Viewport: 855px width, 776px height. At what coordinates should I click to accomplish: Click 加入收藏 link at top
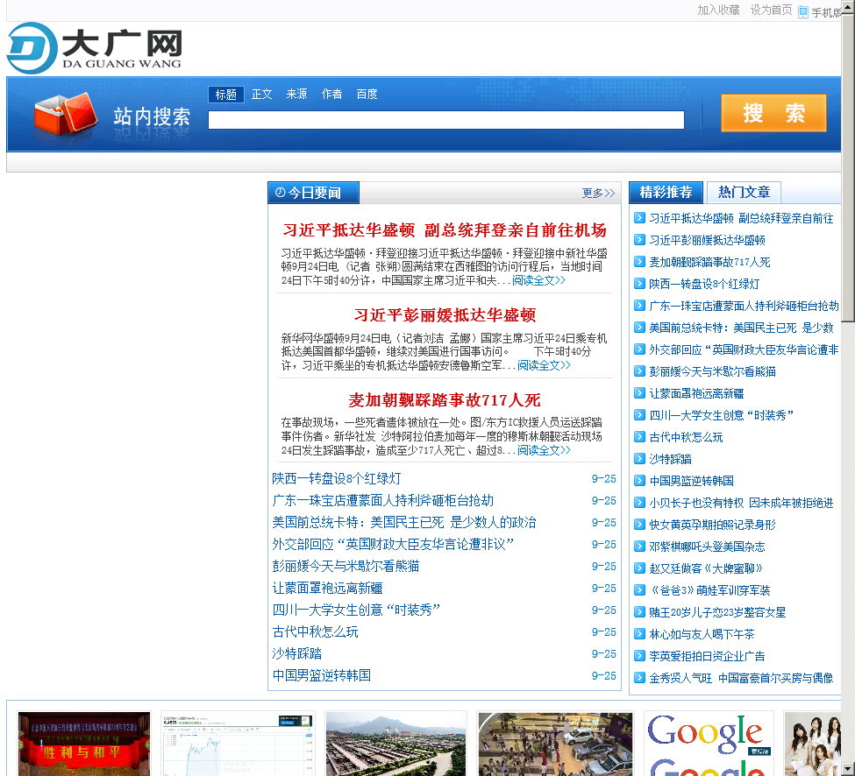tap(718, 10)
